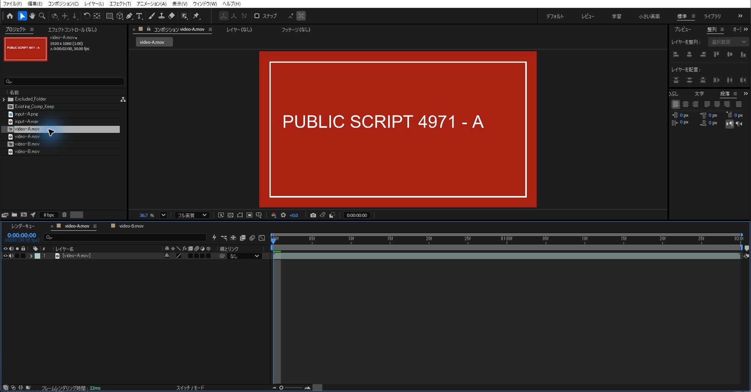Select the Hand tool
751x392 pixels.
pyautogui.click(x=32, y=16)
